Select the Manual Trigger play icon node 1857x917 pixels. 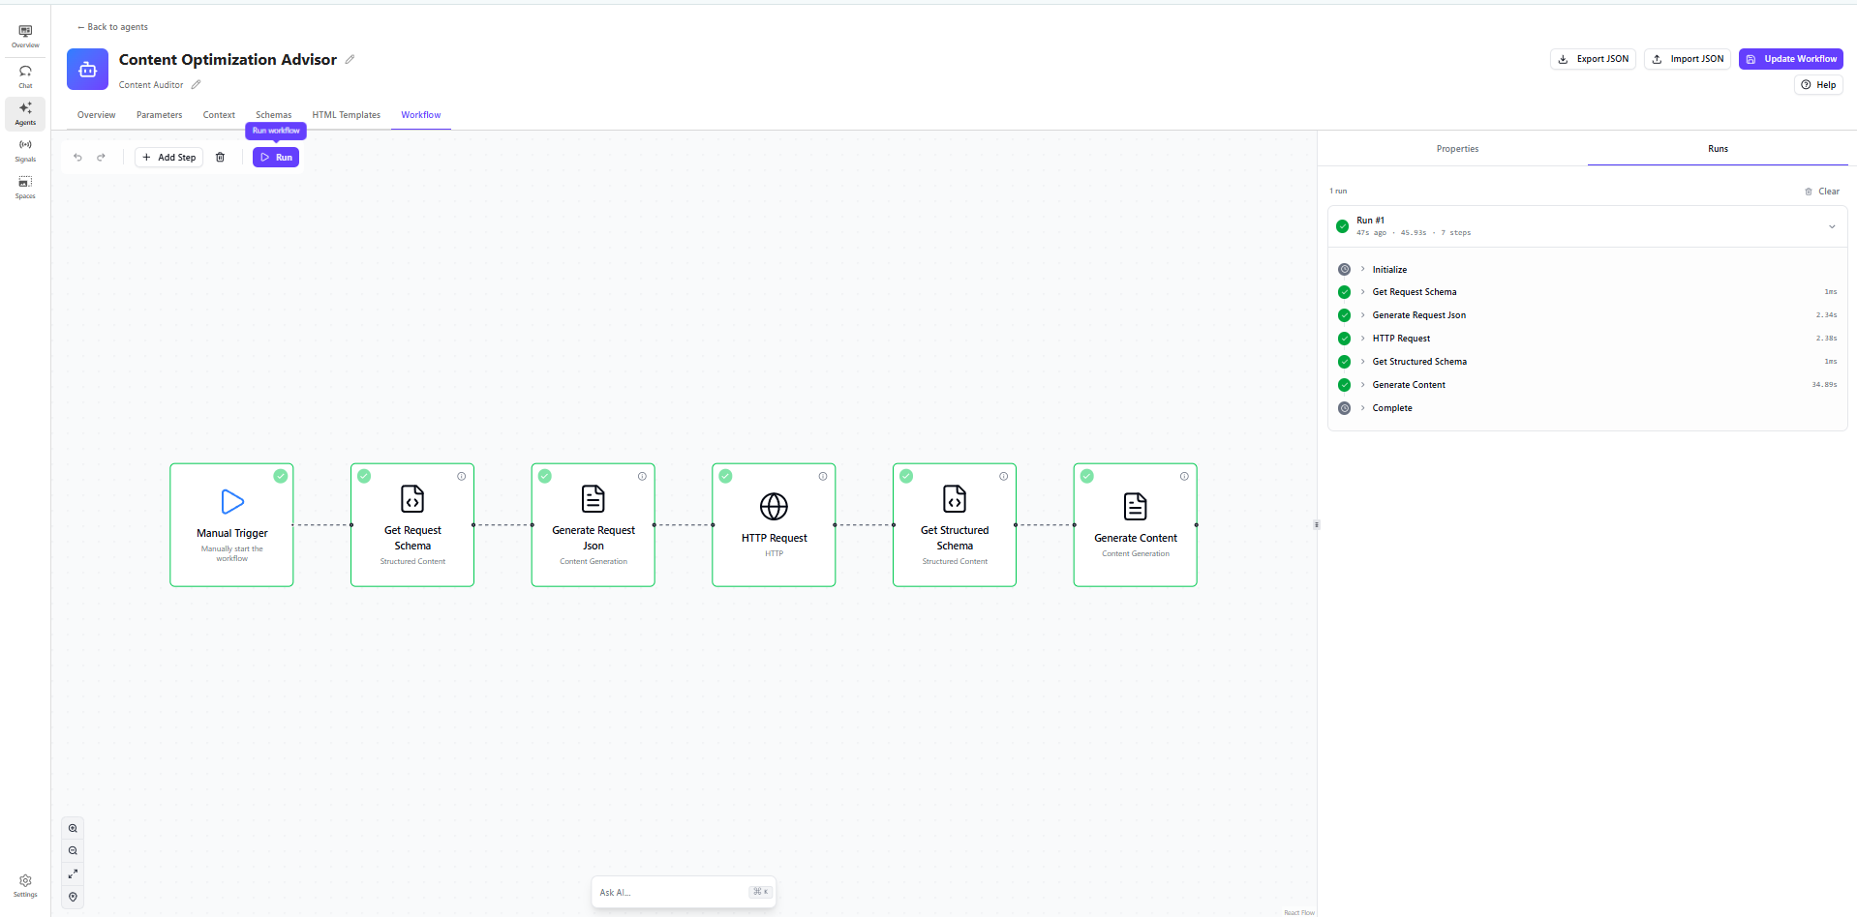pyautogui.click(x=232, y=524)
